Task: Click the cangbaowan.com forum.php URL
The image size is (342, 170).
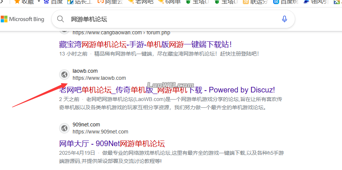Action: (121, 32)
